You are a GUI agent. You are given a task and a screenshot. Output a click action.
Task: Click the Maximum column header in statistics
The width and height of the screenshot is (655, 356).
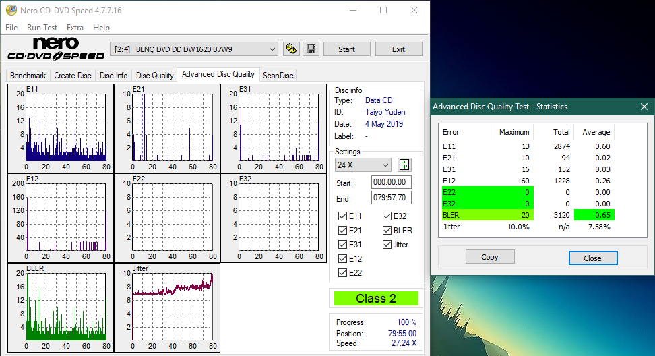pos(514,132)
